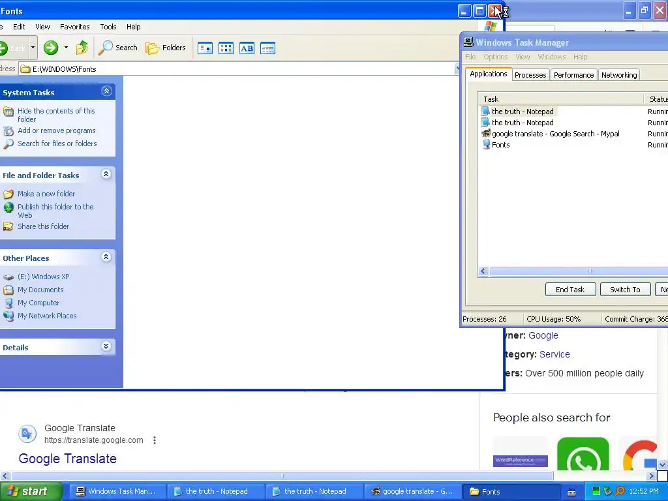Open Search in Fonts toolbar
Viewport: 668px width, 501px height.
click(118, 48)
